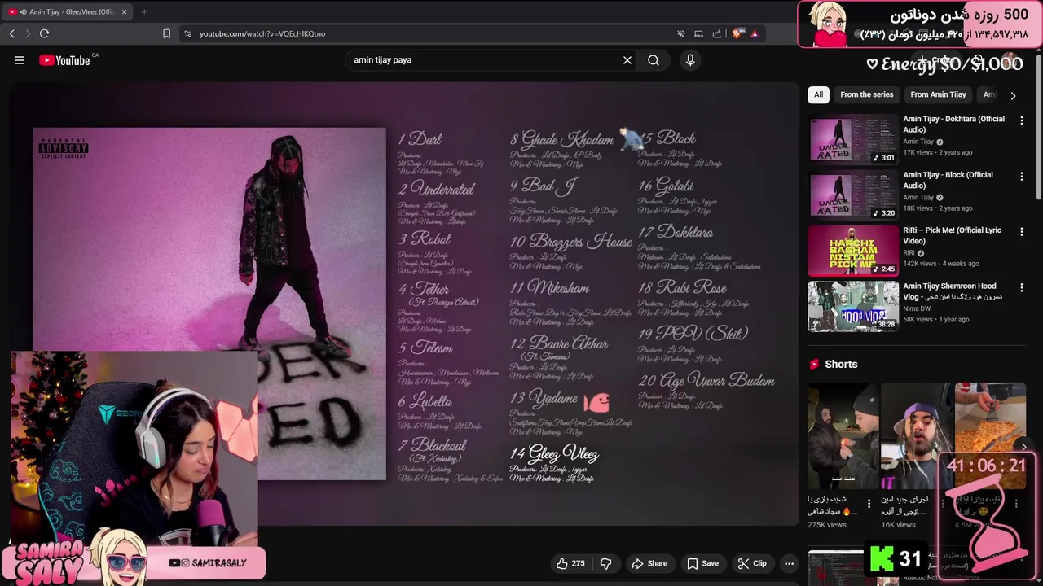Select From the series chip
Image resolution: width=1043 pixels, height=586 pixels.
866,94
